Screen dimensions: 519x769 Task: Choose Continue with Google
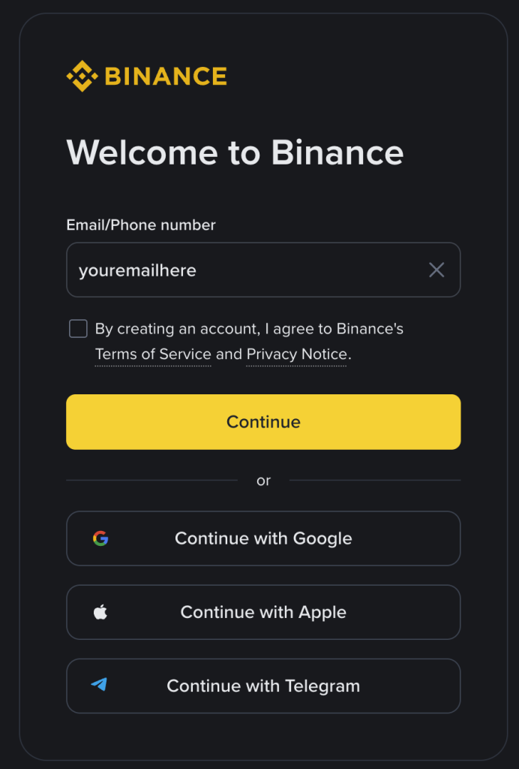click(x=263, y=538)
